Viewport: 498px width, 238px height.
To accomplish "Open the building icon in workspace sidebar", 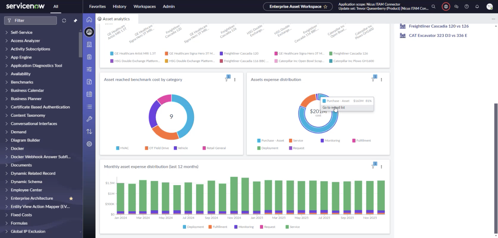I will coord(89,44).
